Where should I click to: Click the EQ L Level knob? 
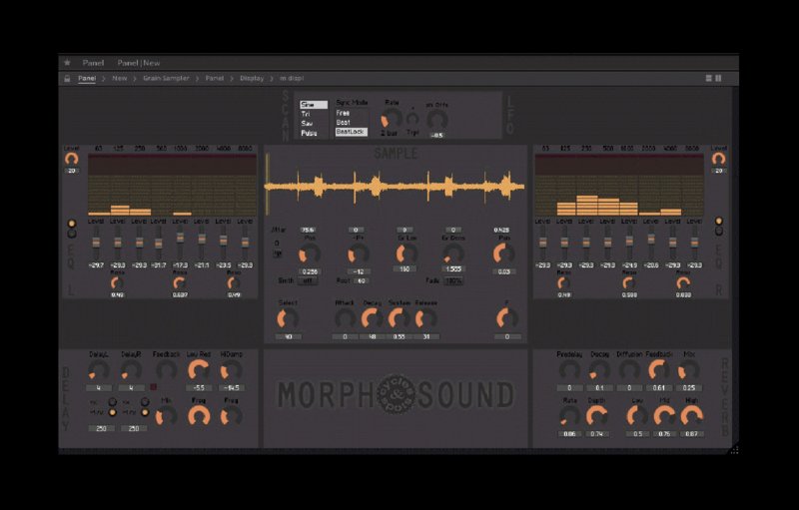pos(71,159)
